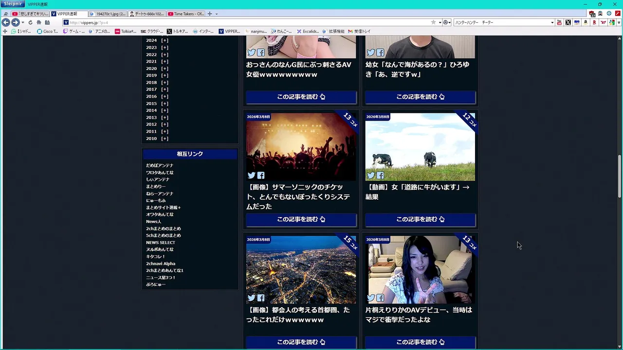Switch to the 悲しすぎてキツい YouTube tab
The image size is (623, 350).
30,14
